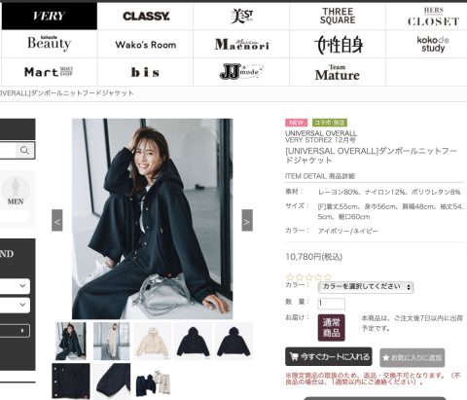Open the CLASSY. magazine logo tab
The image size is (467, 400).
tap(146, 16)
